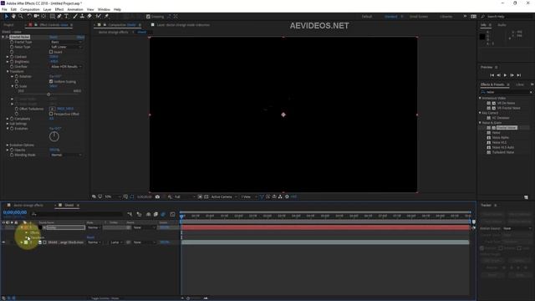This screenshot has width=535, height=301.
Task: Collapse the Noise & Grain category
Action: pos(480,123)
